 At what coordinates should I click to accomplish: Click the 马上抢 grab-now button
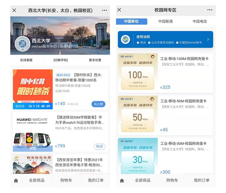tap(98, 104)
